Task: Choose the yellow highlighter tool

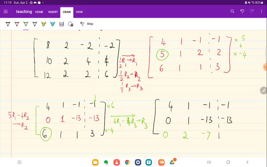Action: (x=44, y=24)
